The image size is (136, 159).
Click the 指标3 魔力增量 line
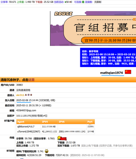coord(109,64)
